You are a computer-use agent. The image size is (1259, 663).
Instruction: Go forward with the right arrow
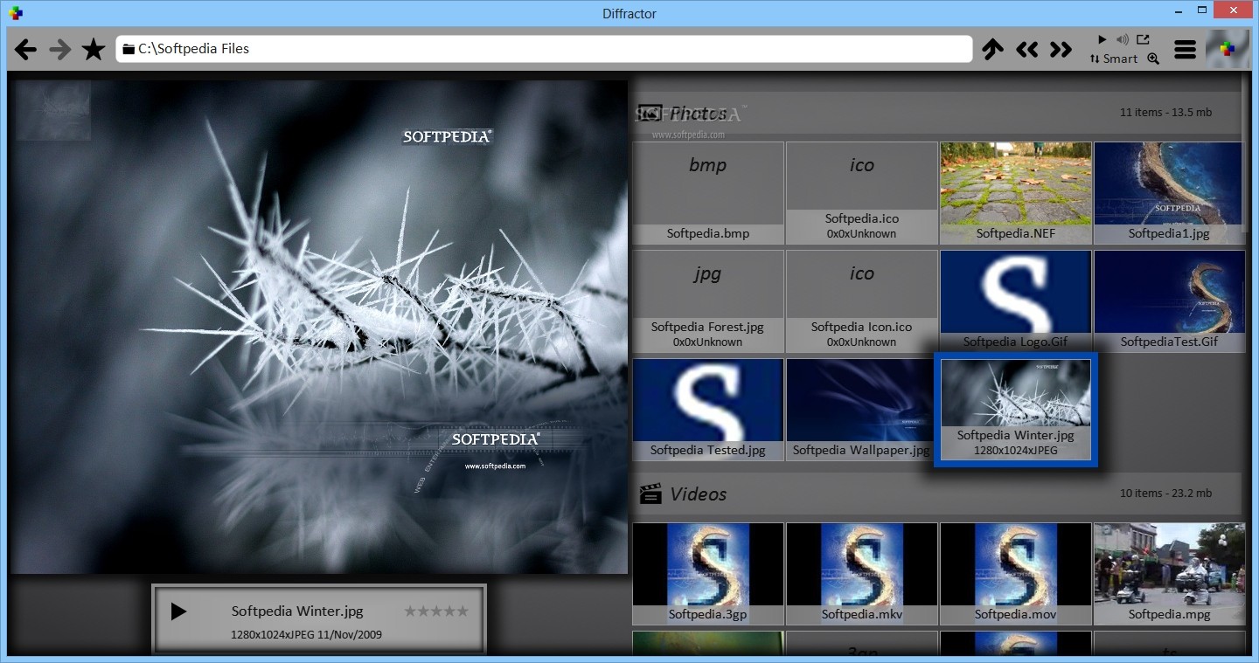[59, 49]
